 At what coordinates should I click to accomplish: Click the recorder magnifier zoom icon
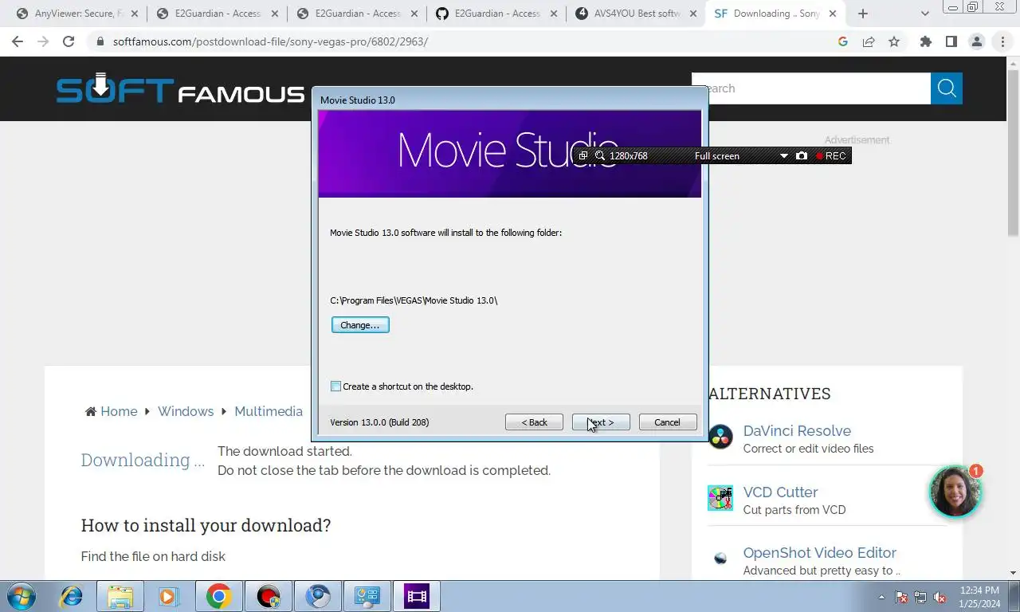[600, 156]
